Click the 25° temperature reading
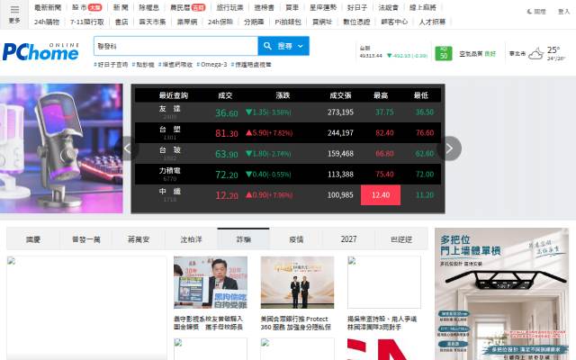Screen dimensions: 576x360 (553, 50)
